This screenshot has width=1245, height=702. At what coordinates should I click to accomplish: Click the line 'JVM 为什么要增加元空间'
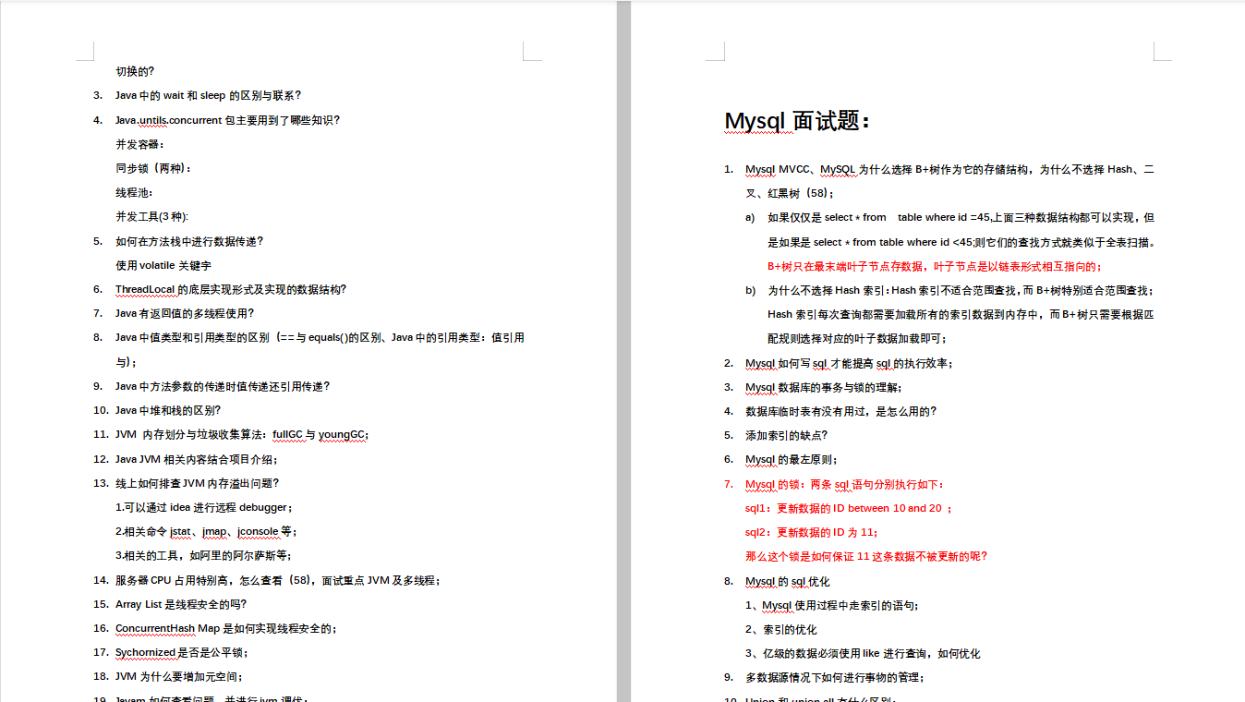click(x=181, y=676)
